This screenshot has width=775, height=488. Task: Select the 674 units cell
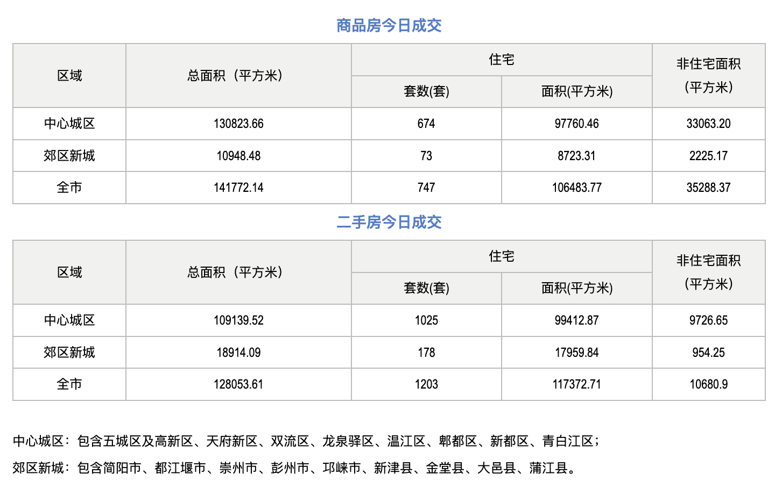[426, 124]
